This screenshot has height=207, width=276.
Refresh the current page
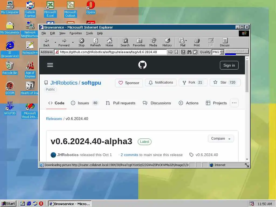pyautogui.click(x=95, y=42)
